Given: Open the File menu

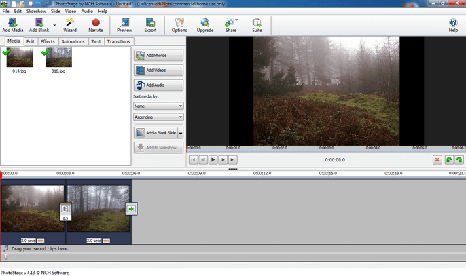Looking at the screenshot, I should (6, 12).
